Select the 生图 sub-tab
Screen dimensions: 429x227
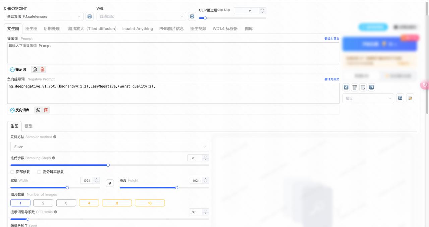click(14, 126)
